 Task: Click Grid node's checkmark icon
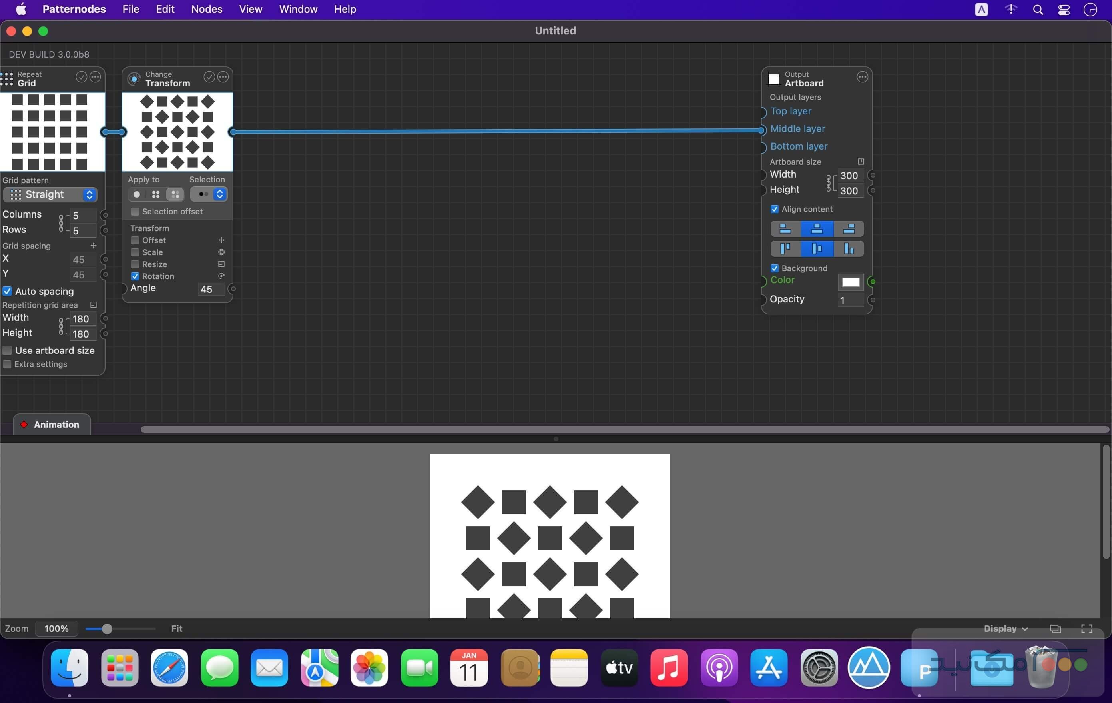[81, 77]
